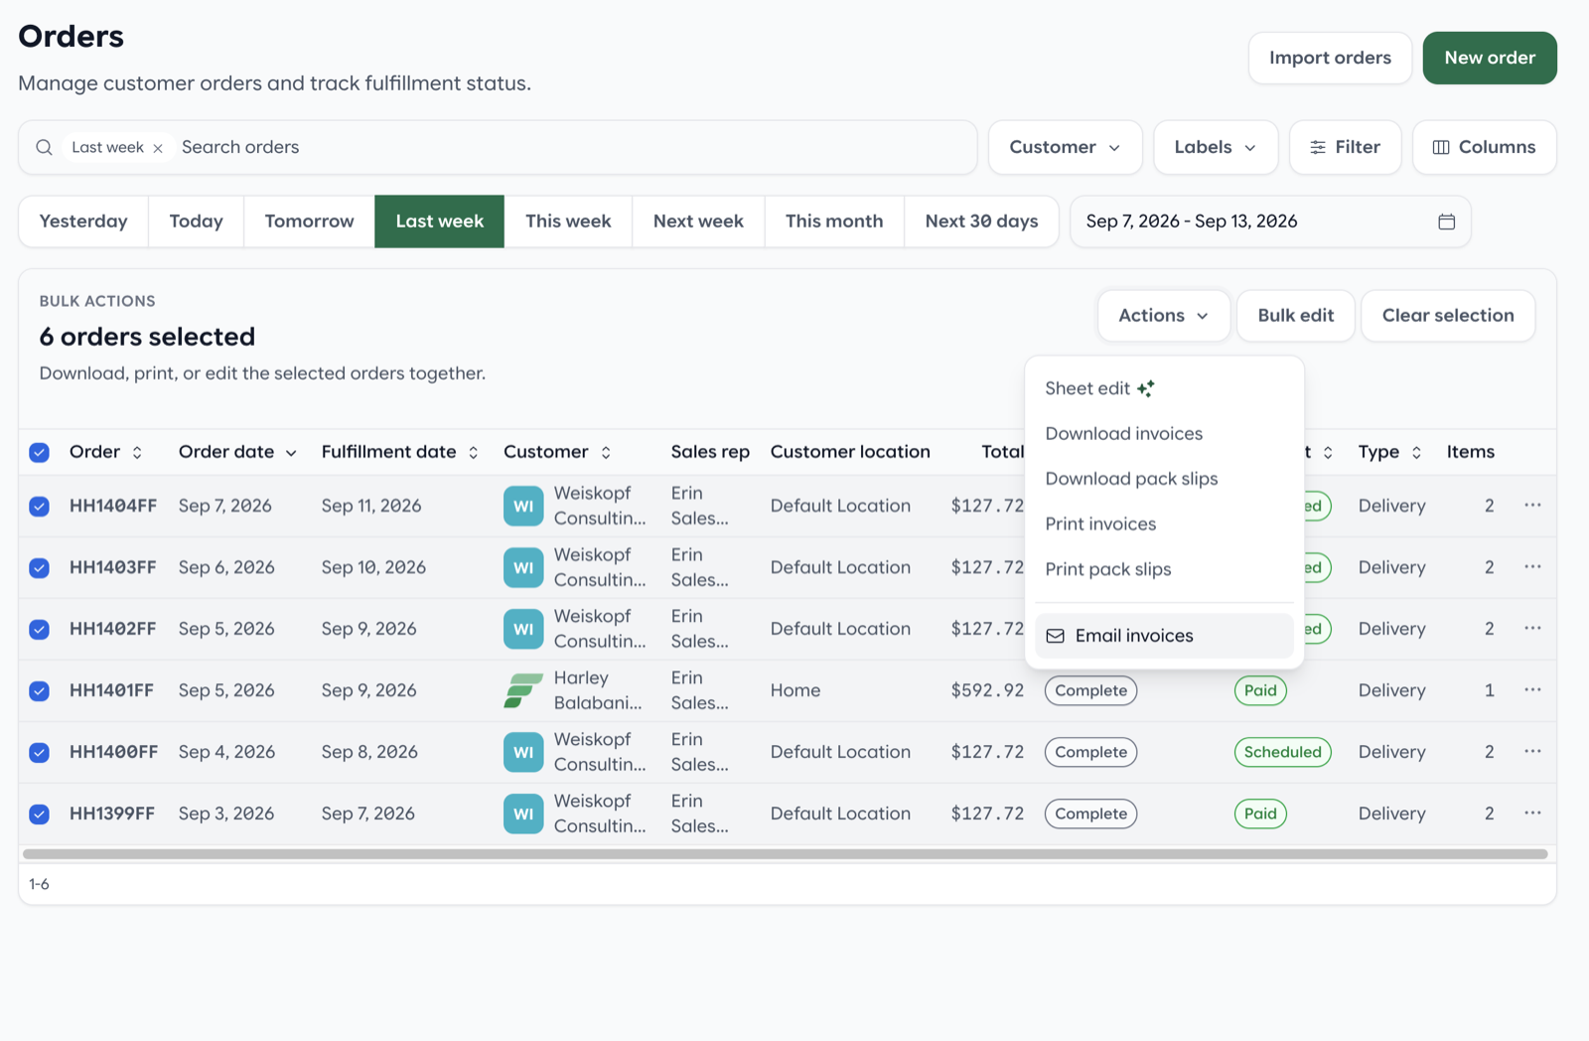1589x1041 pixels.
Task: Open the Labels dropdown
Action: [x=1215, y=147]
